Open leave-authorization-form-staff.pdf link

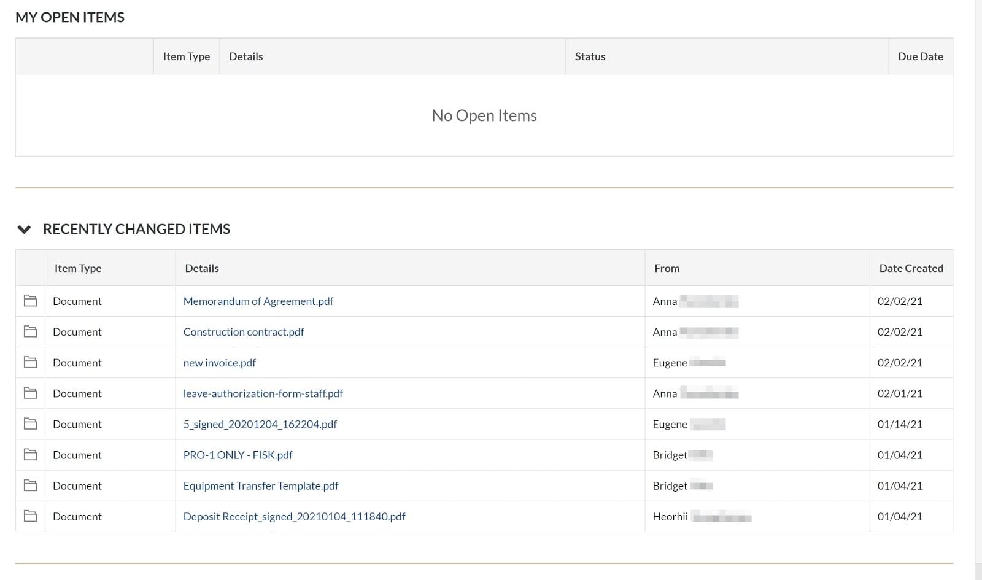(263, 393)
